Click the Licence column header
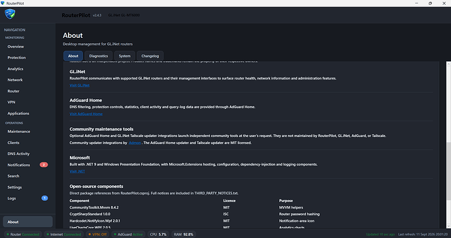 (229, 201)
